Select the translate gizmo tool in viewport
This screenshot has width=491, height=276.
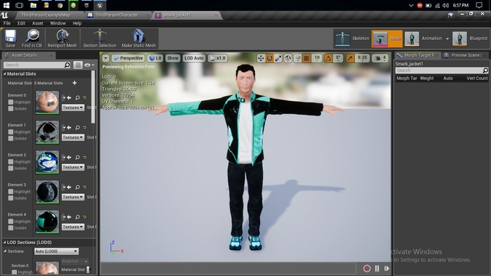tap(261, 58)
